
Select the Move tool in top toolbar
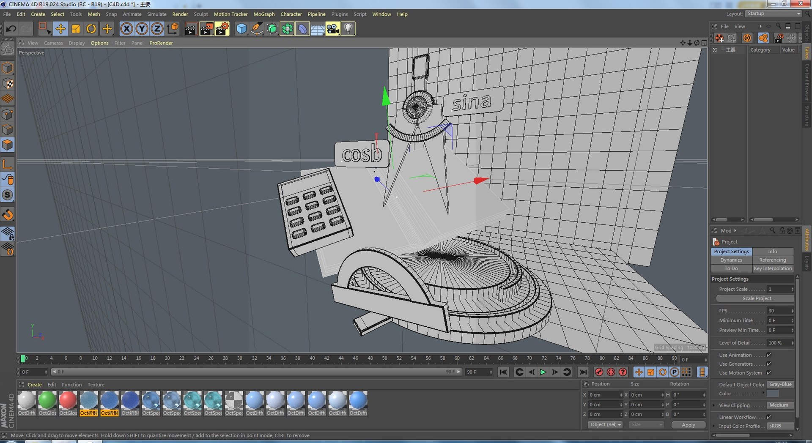coord(60,29)
